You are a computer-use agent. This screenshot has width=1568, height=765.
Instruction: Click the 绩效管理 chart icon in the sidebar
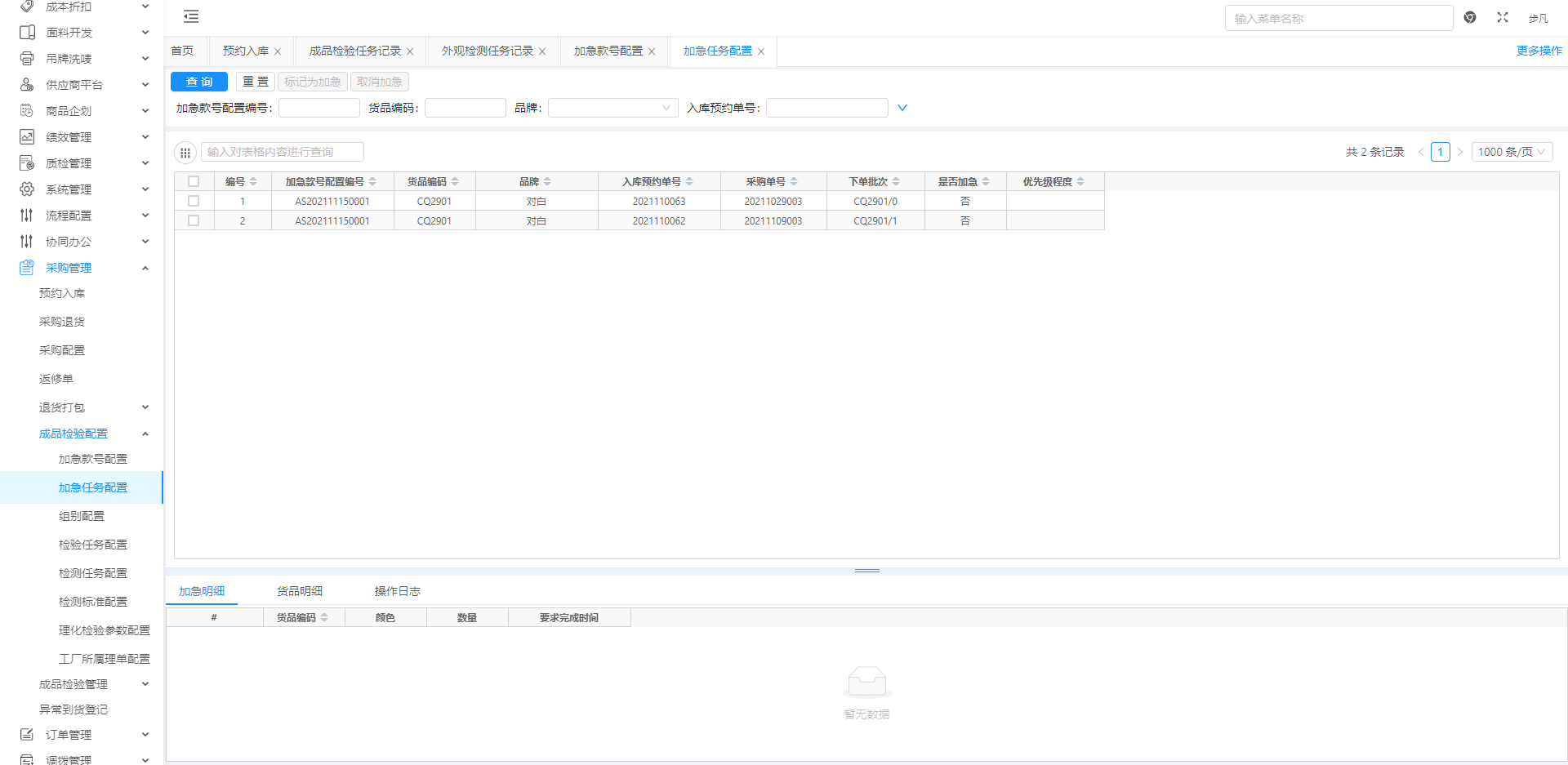[x=27, y=137]
